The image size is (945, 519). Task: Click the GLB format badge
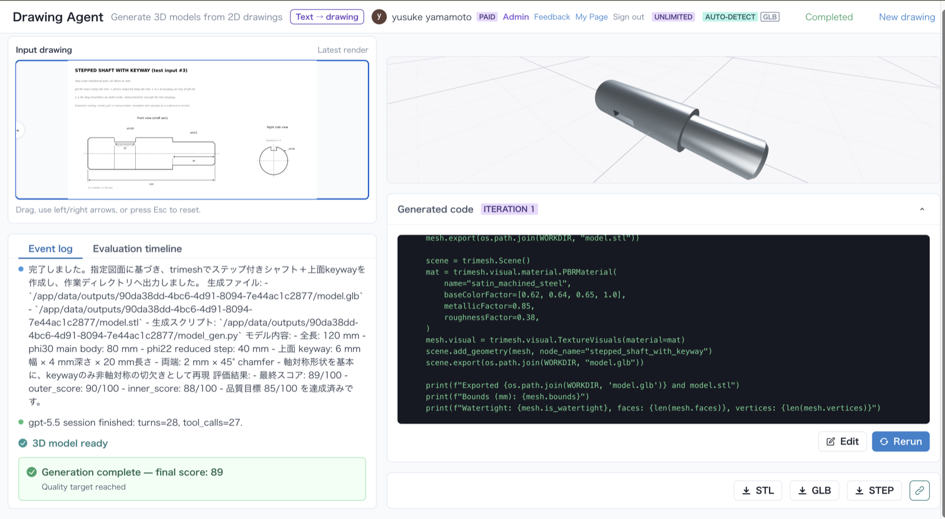(770, 17)
